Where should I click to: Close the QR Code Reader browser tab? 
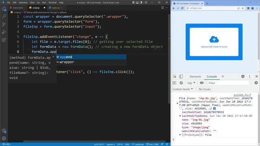click(x=202, y=4)
